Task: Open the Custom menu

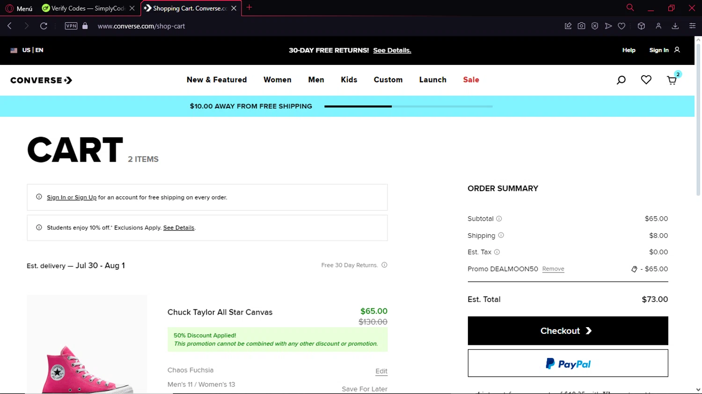Action: point(388,80)
